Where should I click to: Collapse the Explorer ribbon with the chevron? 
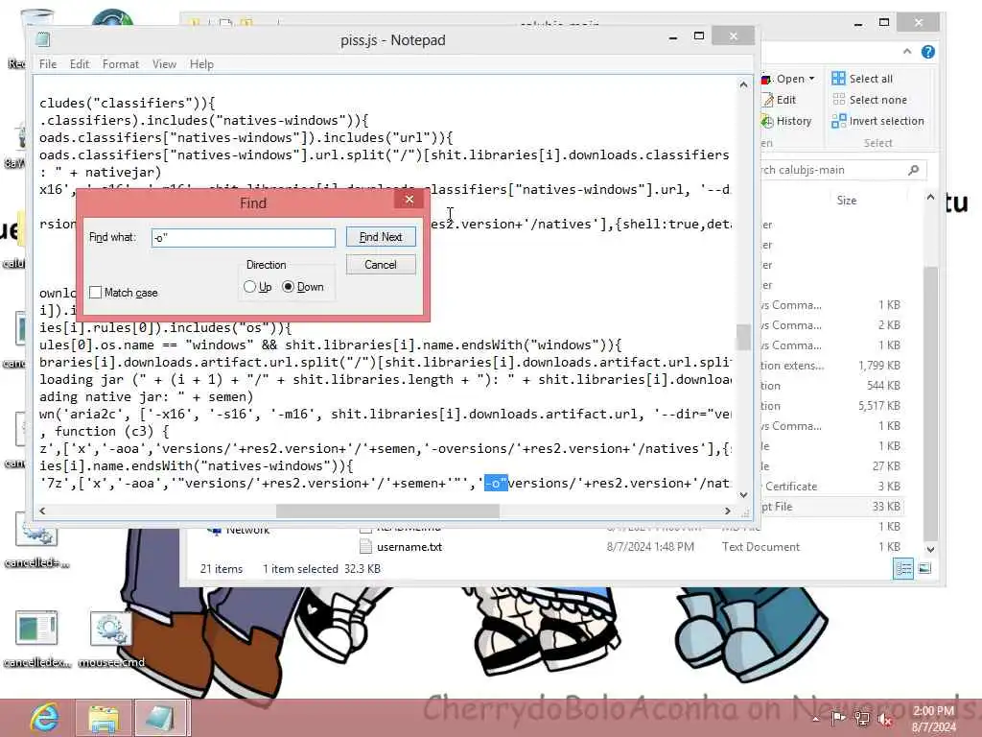click(x=907, y=52)
